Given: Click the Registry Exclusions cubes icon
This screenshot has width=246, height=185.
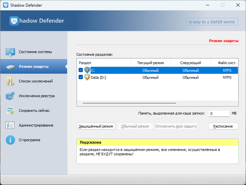Looking at the screenshot, I should click(x=10, y=96).
